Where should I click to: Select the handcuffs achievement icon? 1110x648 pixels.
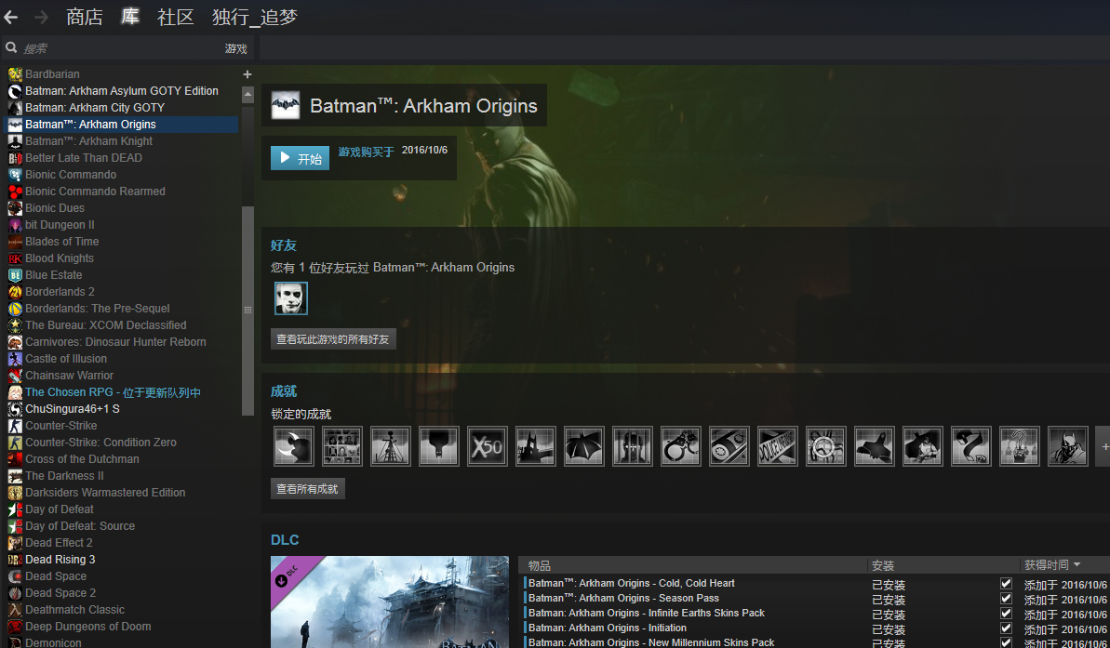(x=680, y=446)
